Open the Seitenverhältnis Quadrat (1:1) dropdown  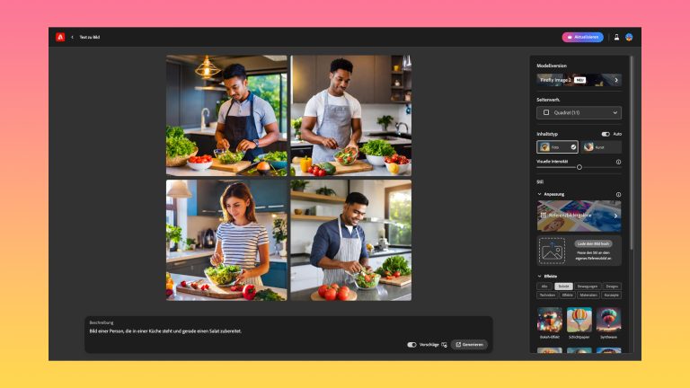tap(579, 113)
